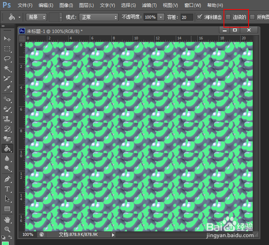Minimize the 未标题-1 document window

point(225,30)
